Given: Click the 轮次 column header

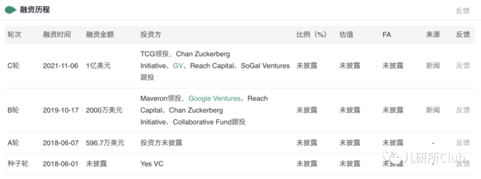Looking at the screenshot, I should [x=14, y=35].
